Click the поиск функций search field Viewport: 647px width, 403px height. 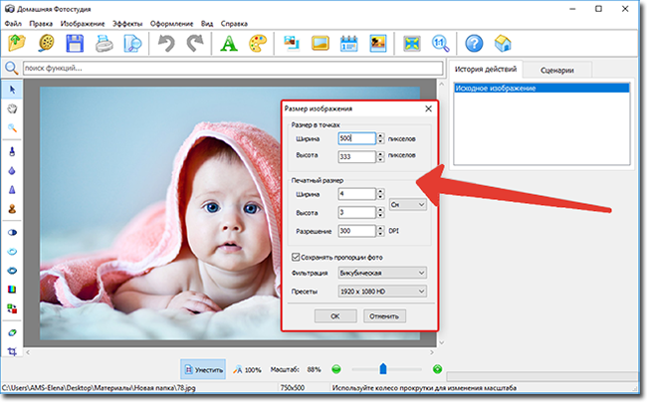tap(233, 68)
